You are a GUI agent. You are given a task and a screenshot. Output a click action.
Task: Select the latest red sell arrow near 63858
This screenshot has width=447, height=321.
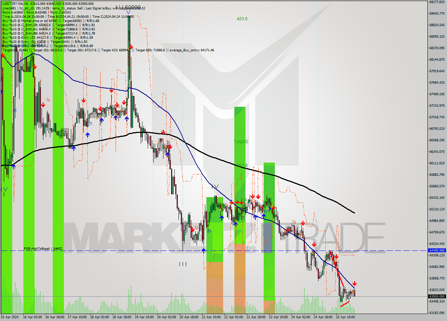[x=355, y=283]
